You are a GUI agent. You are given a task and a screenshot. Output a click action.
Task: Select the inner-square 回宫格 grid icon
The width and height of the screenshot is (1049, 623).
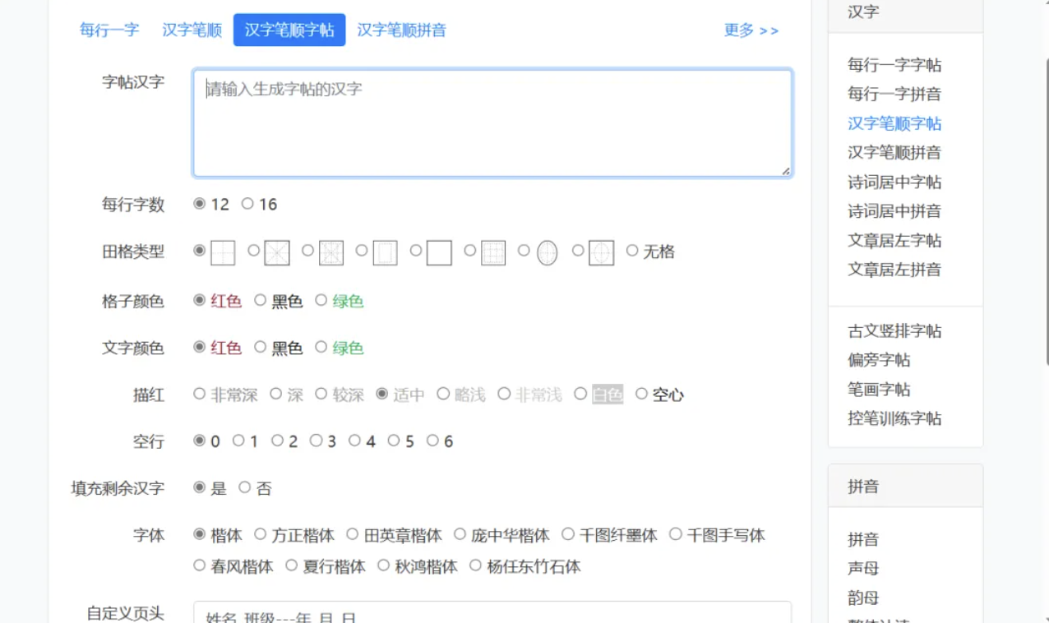coord(384,252)
